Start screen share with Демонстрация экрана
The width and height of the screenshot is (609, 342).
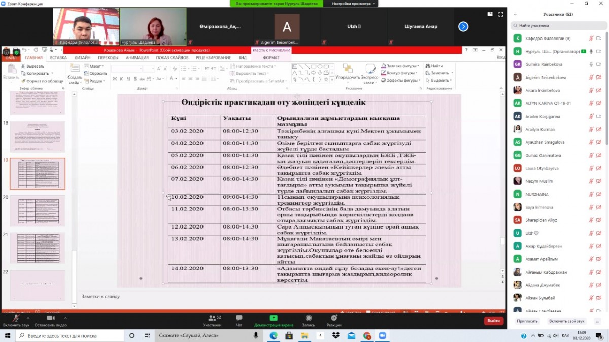[274, 320]
